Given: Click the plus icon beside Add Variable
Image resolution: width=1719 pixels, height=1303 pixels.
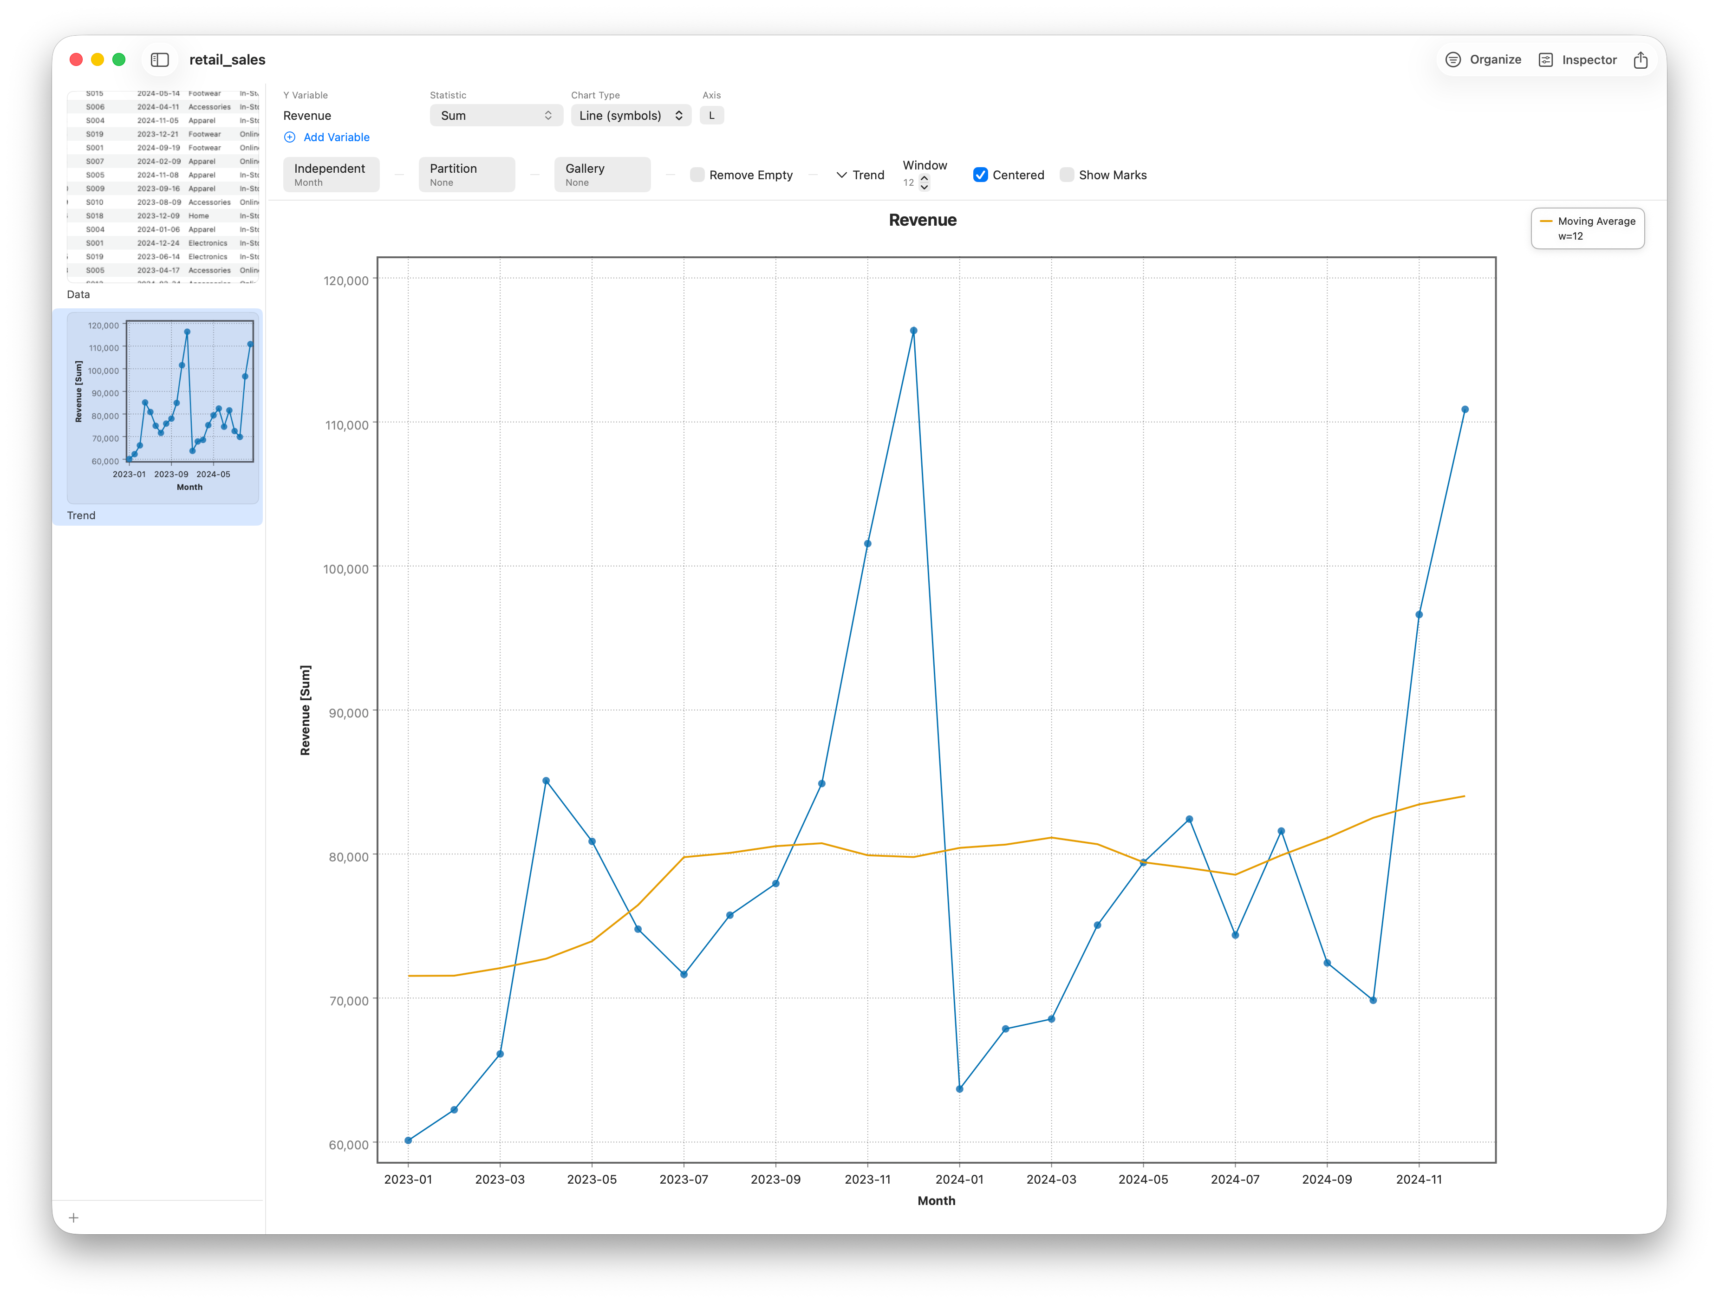Looking at the screenshot, I should [x=290, y=137].
